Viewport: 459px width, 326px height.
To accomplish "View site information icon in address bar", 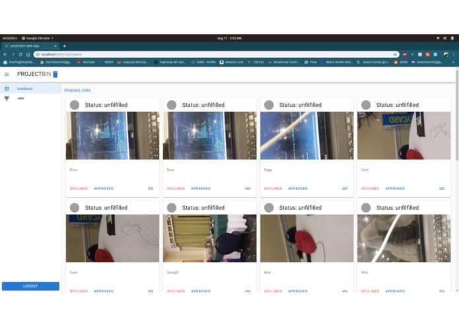I will tap(38, 54).
